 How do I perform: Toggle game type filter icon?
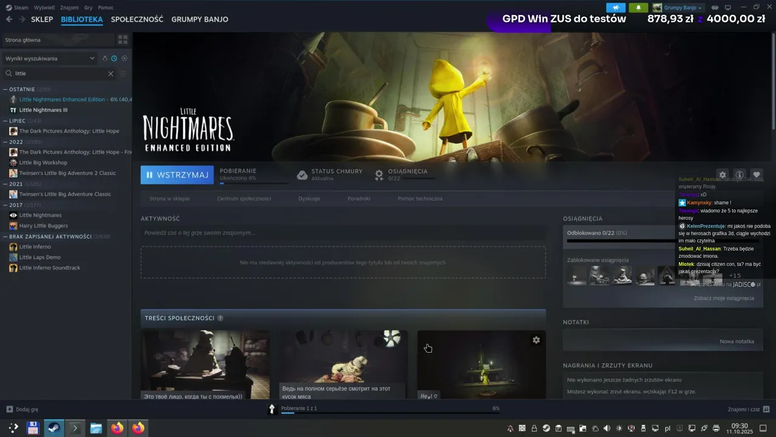coord(105,58)
